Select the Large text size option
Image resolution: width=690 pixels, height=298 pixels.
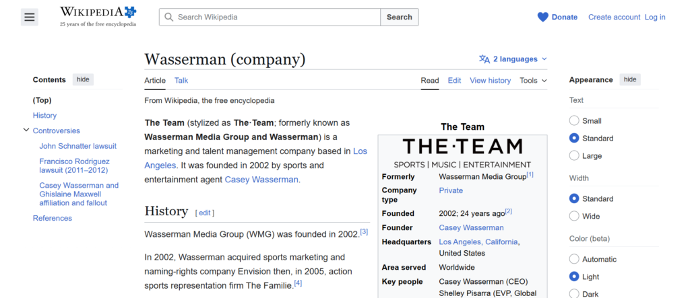574,155
